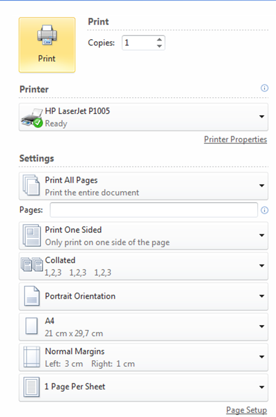Click the Normal Margins layout icon
The width and height of the screenshot is (276, 417).
tap(32, 357)
